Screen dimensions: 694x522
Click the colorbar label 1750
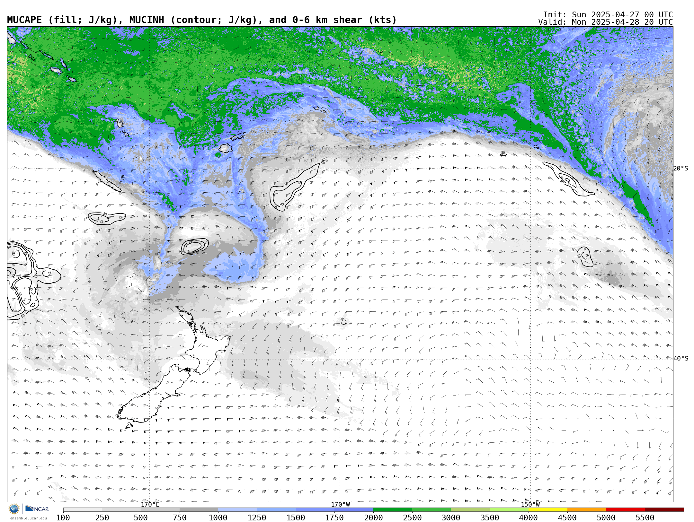(334, 518)
